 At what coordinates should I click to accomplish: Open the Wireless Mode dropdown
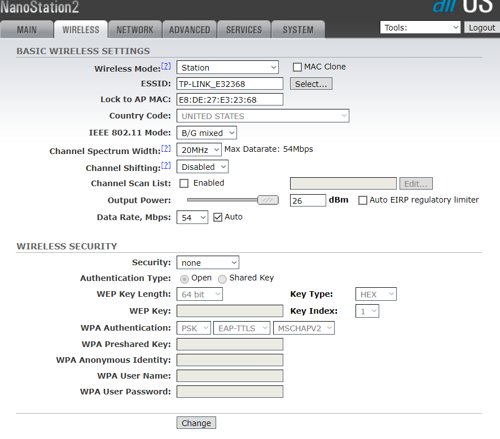click(x=227, y=68)
